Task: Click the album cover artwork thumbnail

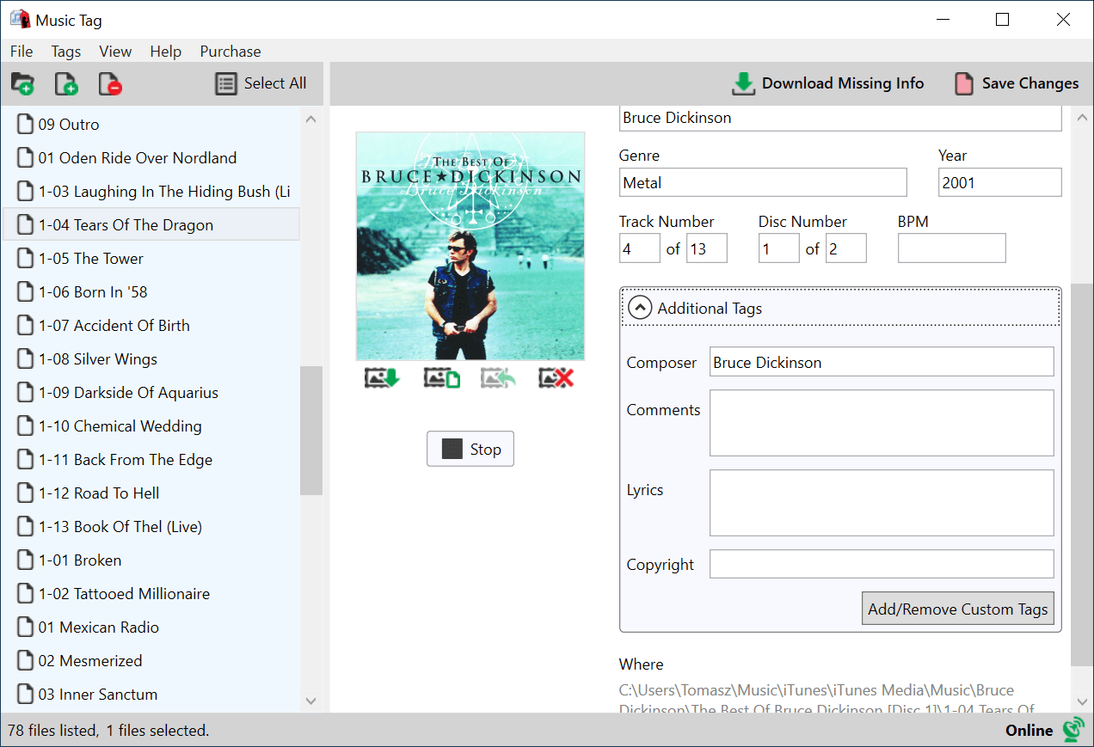Action: point(470,246)
